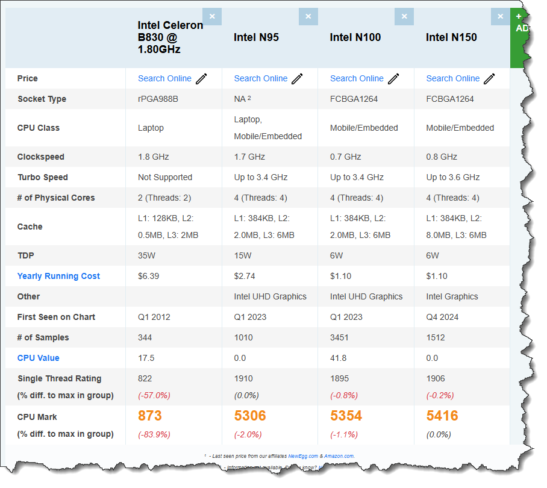547x488 pixels.
Task: Select the Intel N95 heading
Action: click(257, 37)
